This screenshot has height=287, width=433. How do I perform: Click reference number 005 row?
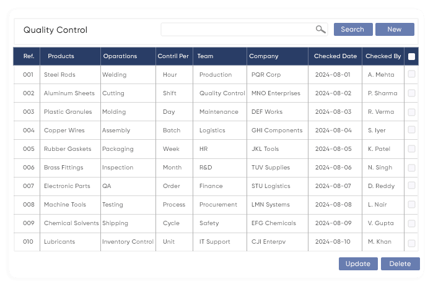coord(28,149)
